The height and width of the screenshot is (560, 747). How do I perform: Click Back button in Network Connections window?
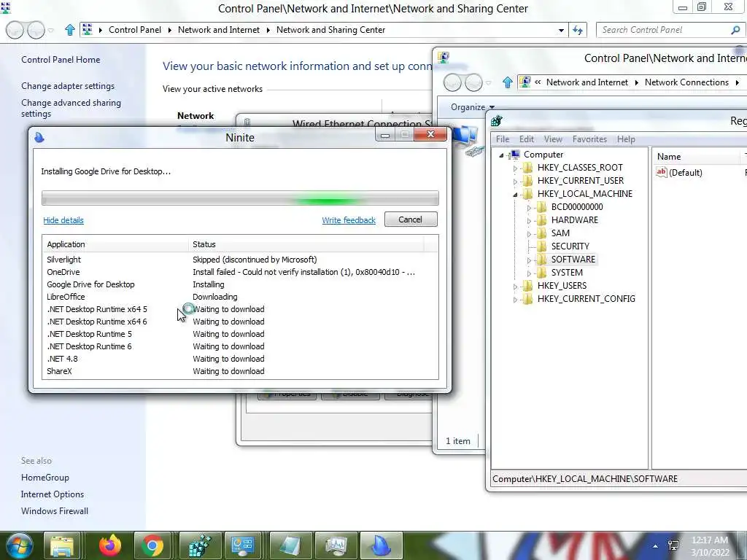[452, 83]
